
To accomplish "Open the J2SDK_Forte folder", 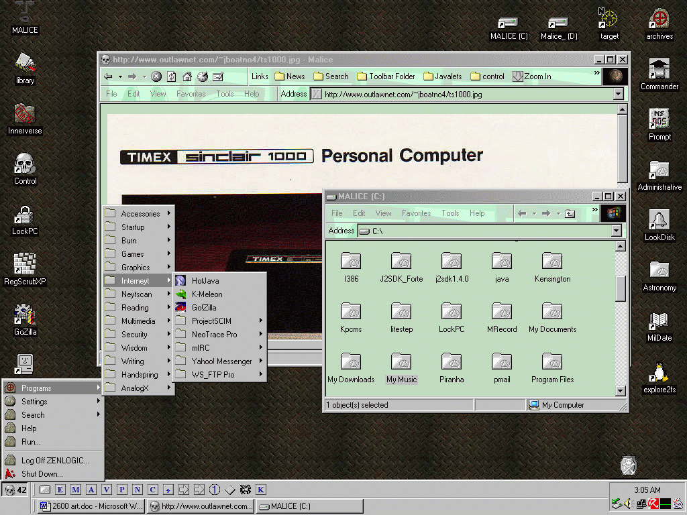I will [x=401, y=266].
